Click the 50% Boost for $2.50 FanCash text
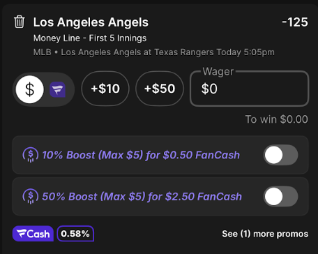 coord(142,197)
